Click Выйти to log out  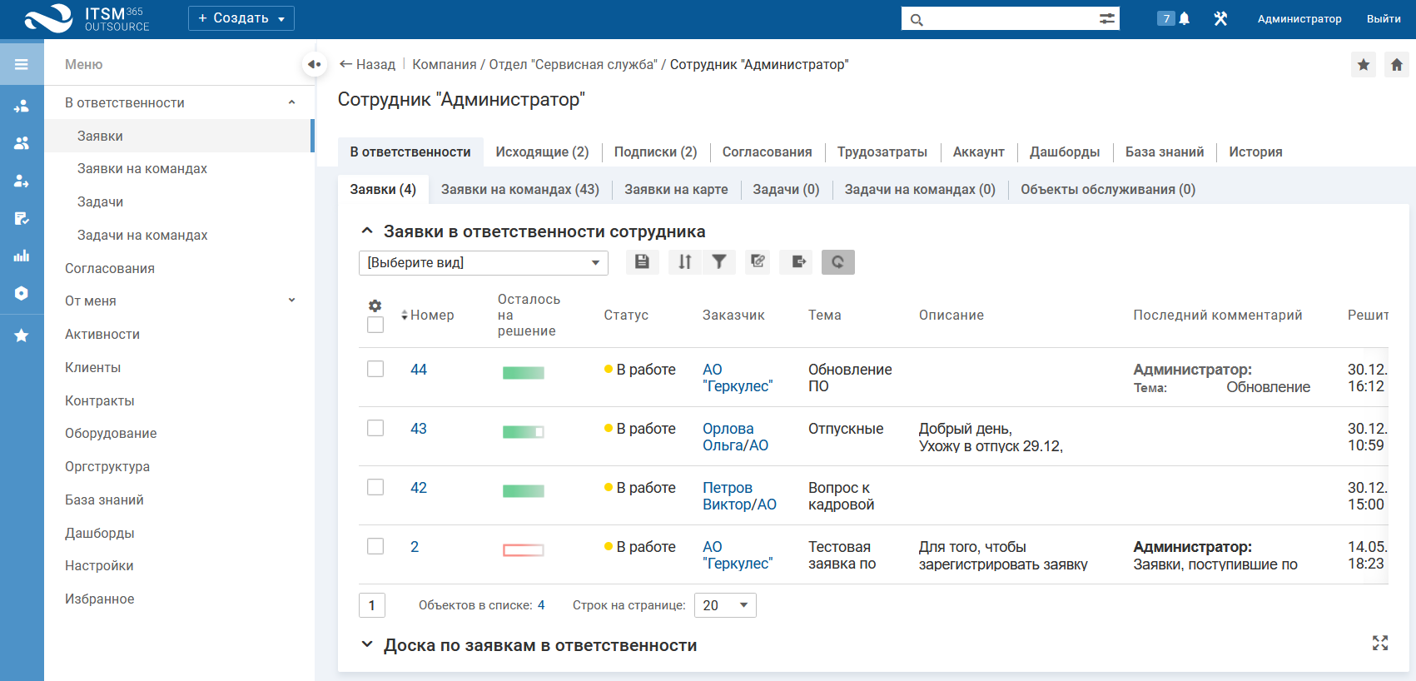click(x=1384, y=18)
